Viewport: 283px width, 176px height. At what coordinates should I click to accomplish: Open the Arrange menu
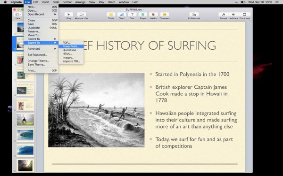point(80,2)
